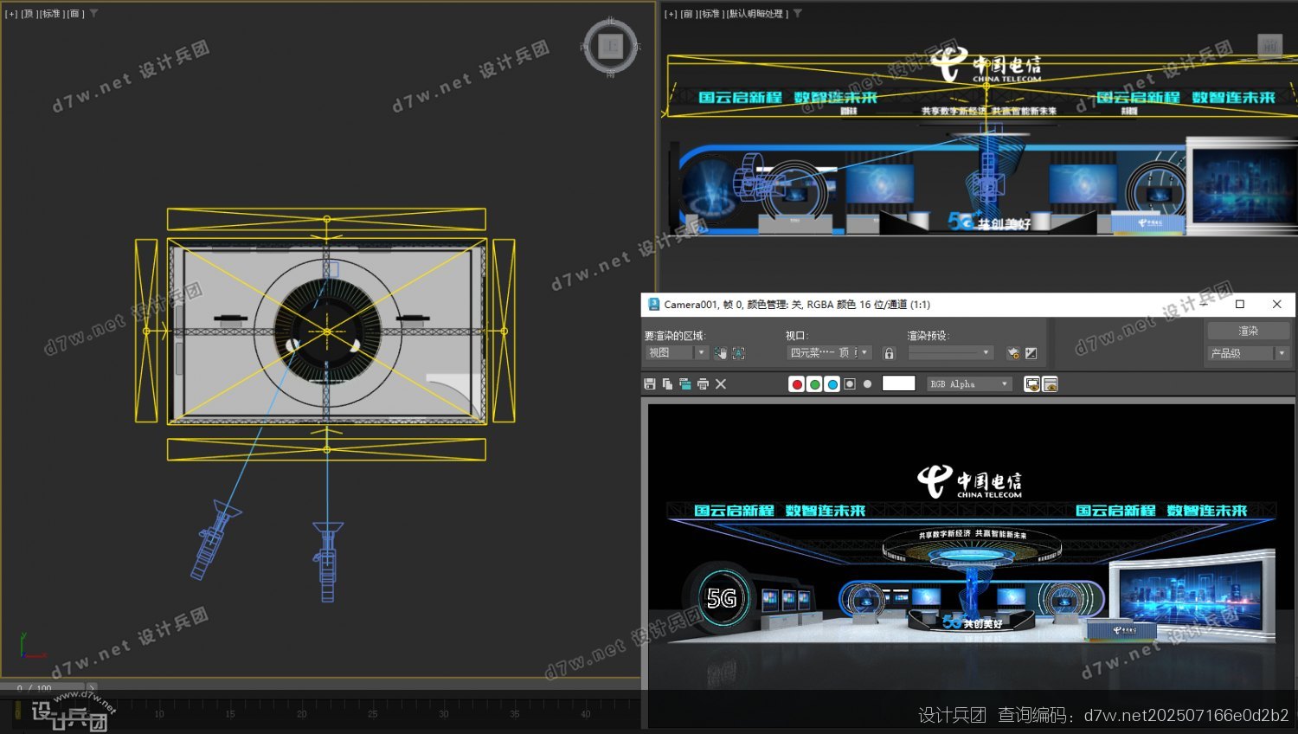The height and width of the screenshot is (734, 1298).
Task: Toggle the blue channel display
Action: [832, 384]
